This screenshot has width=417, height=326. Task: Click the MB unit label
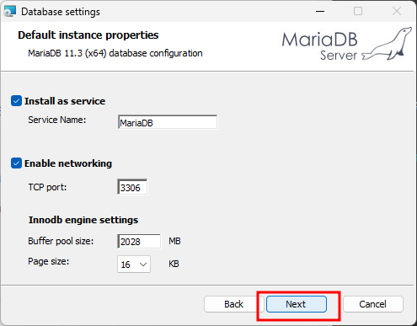coord(174,241)
